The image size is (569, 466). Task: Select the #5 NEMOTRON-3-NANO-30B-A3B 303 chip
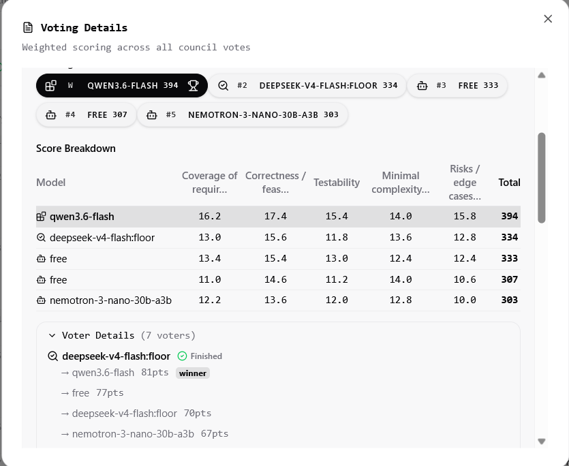pos(243,114)
